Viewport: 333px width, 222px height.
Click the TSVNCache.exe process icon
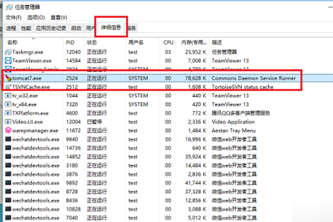point(8,87)
